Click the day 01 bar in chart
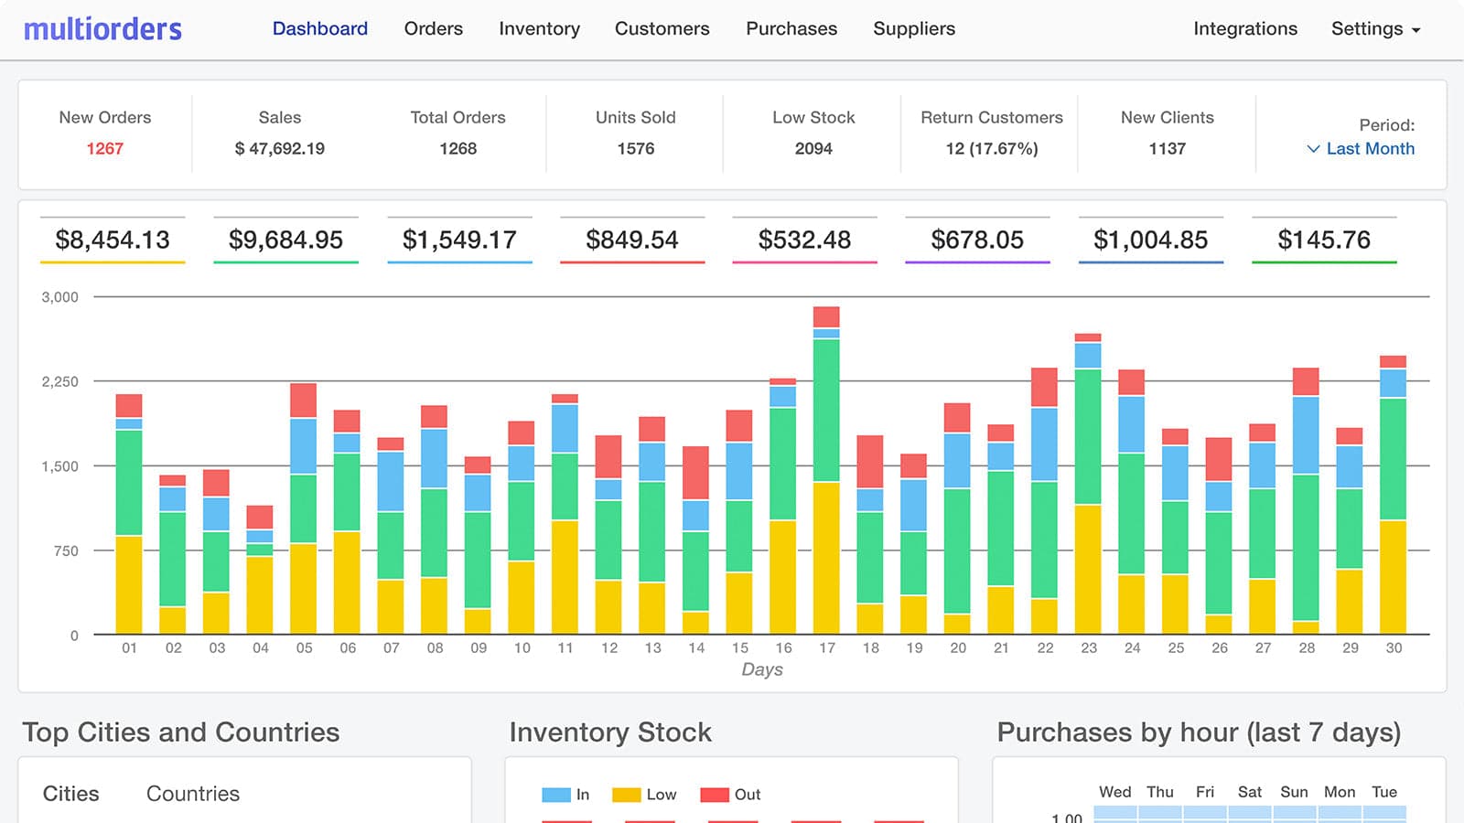 click(129, 514)
